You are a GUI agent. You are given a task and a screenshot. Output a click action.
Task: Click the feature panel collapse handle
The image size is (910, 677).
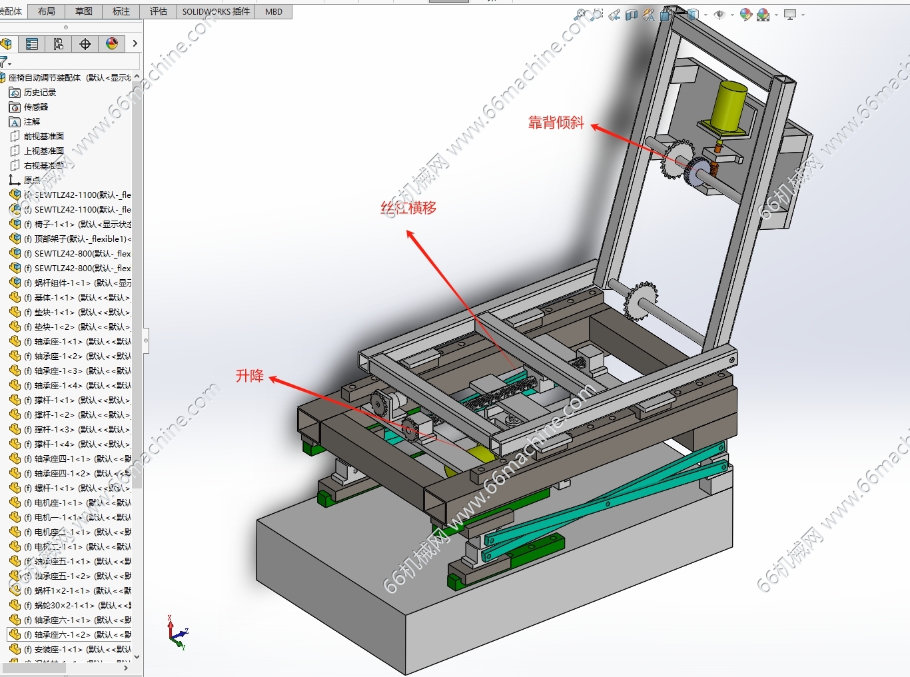click(x=146, y=340)
